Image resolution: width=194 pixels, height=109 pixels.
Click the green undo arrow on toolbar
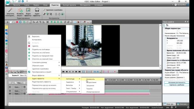24,22
